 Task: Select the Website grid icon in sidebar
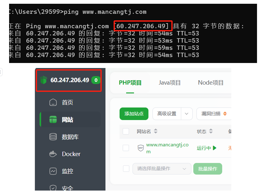click(53, 119)
